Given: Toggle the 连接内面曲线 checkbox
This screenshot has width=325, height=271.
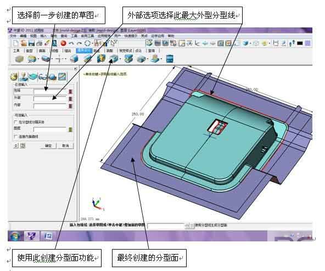Looking at the screenshot, I should (x=15, y=137).
